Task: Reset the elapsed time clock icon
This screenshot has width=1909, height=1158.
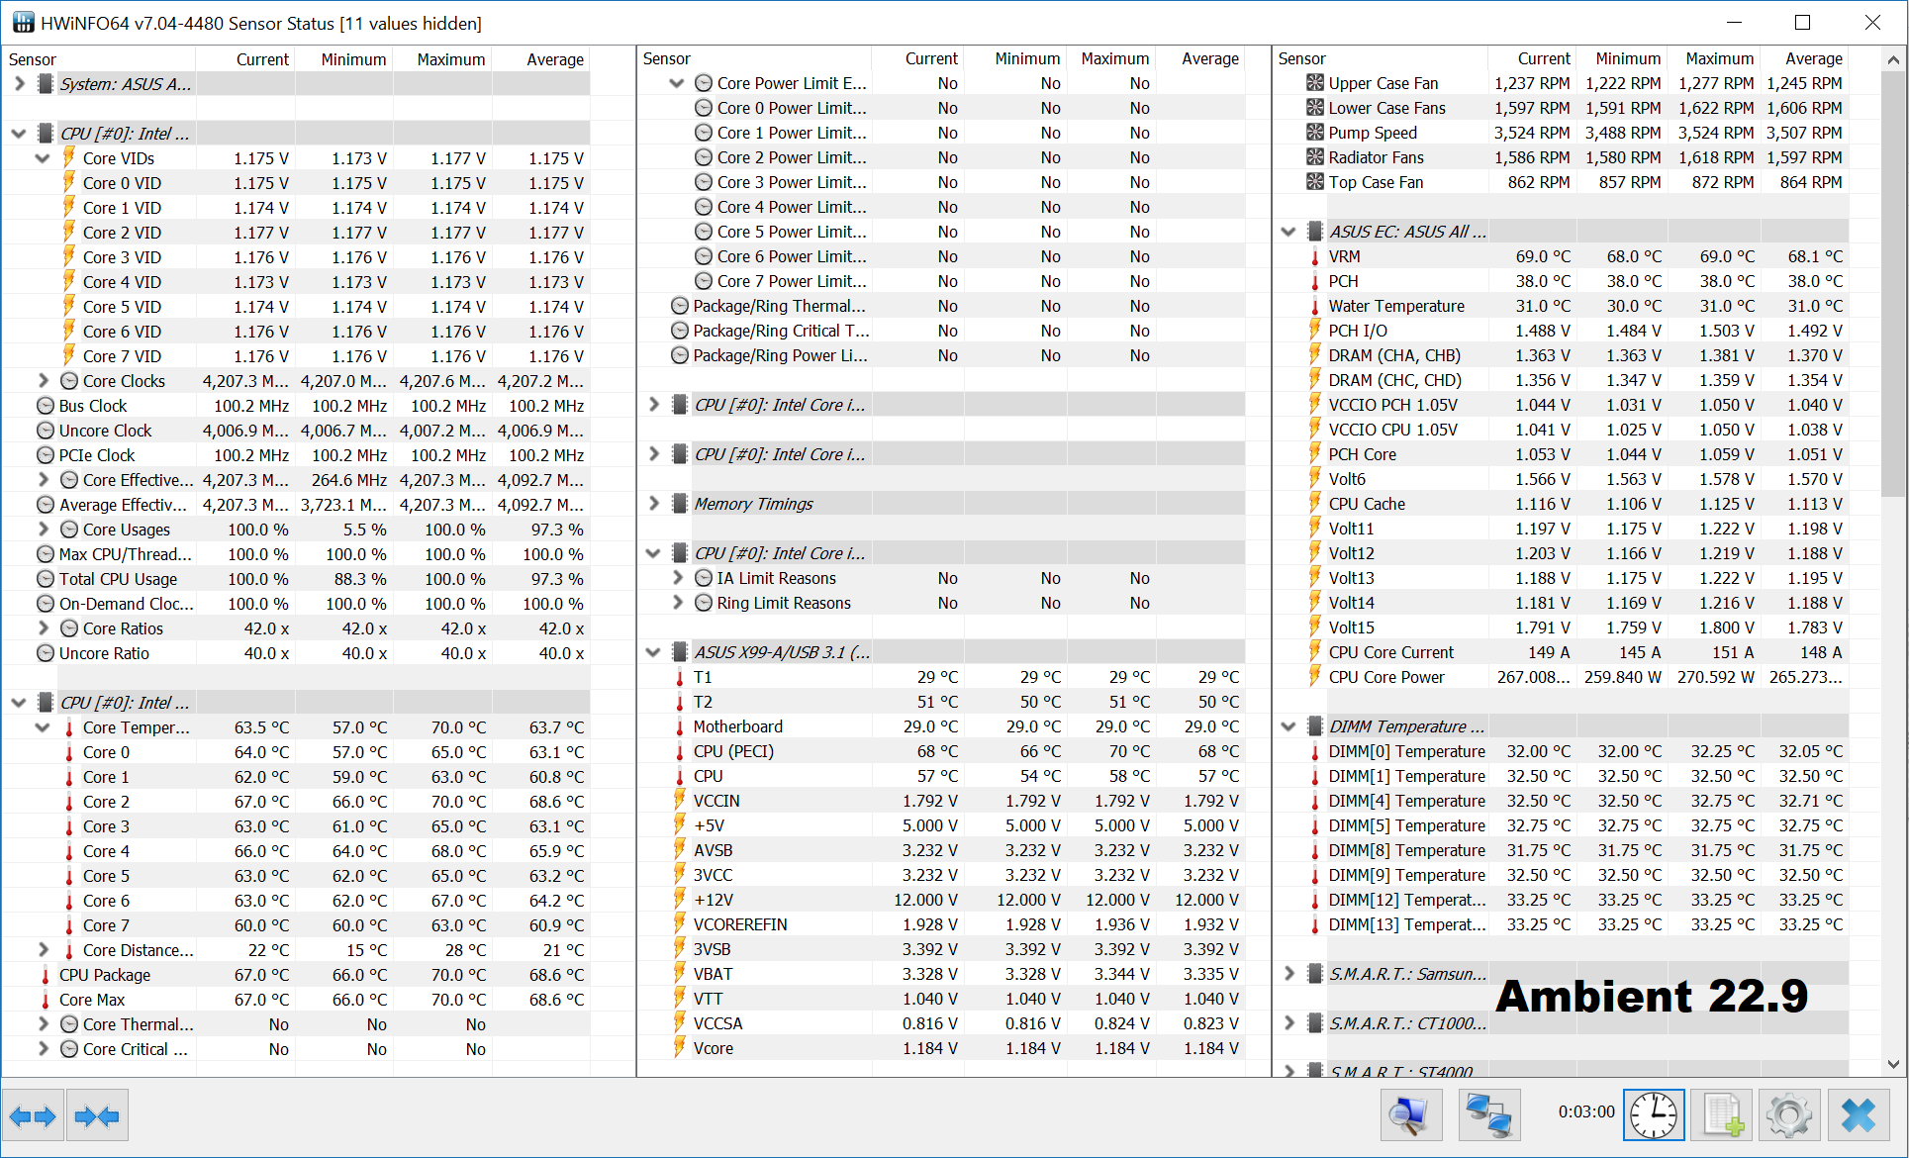Action: click(1654, 1115)
